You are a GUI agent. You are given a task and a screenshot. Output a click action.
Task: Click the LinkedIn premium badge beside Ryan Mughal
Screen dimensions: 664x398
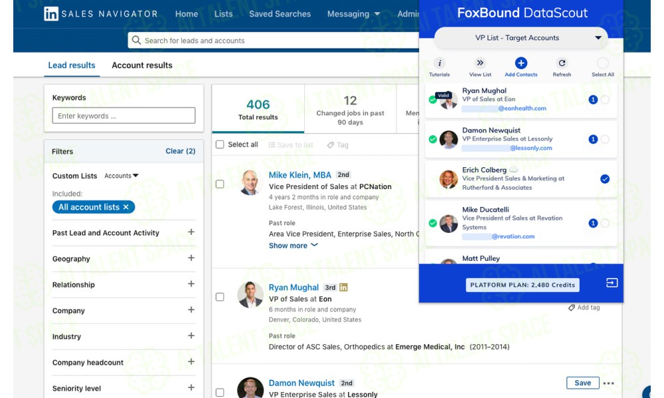point(343,287)
